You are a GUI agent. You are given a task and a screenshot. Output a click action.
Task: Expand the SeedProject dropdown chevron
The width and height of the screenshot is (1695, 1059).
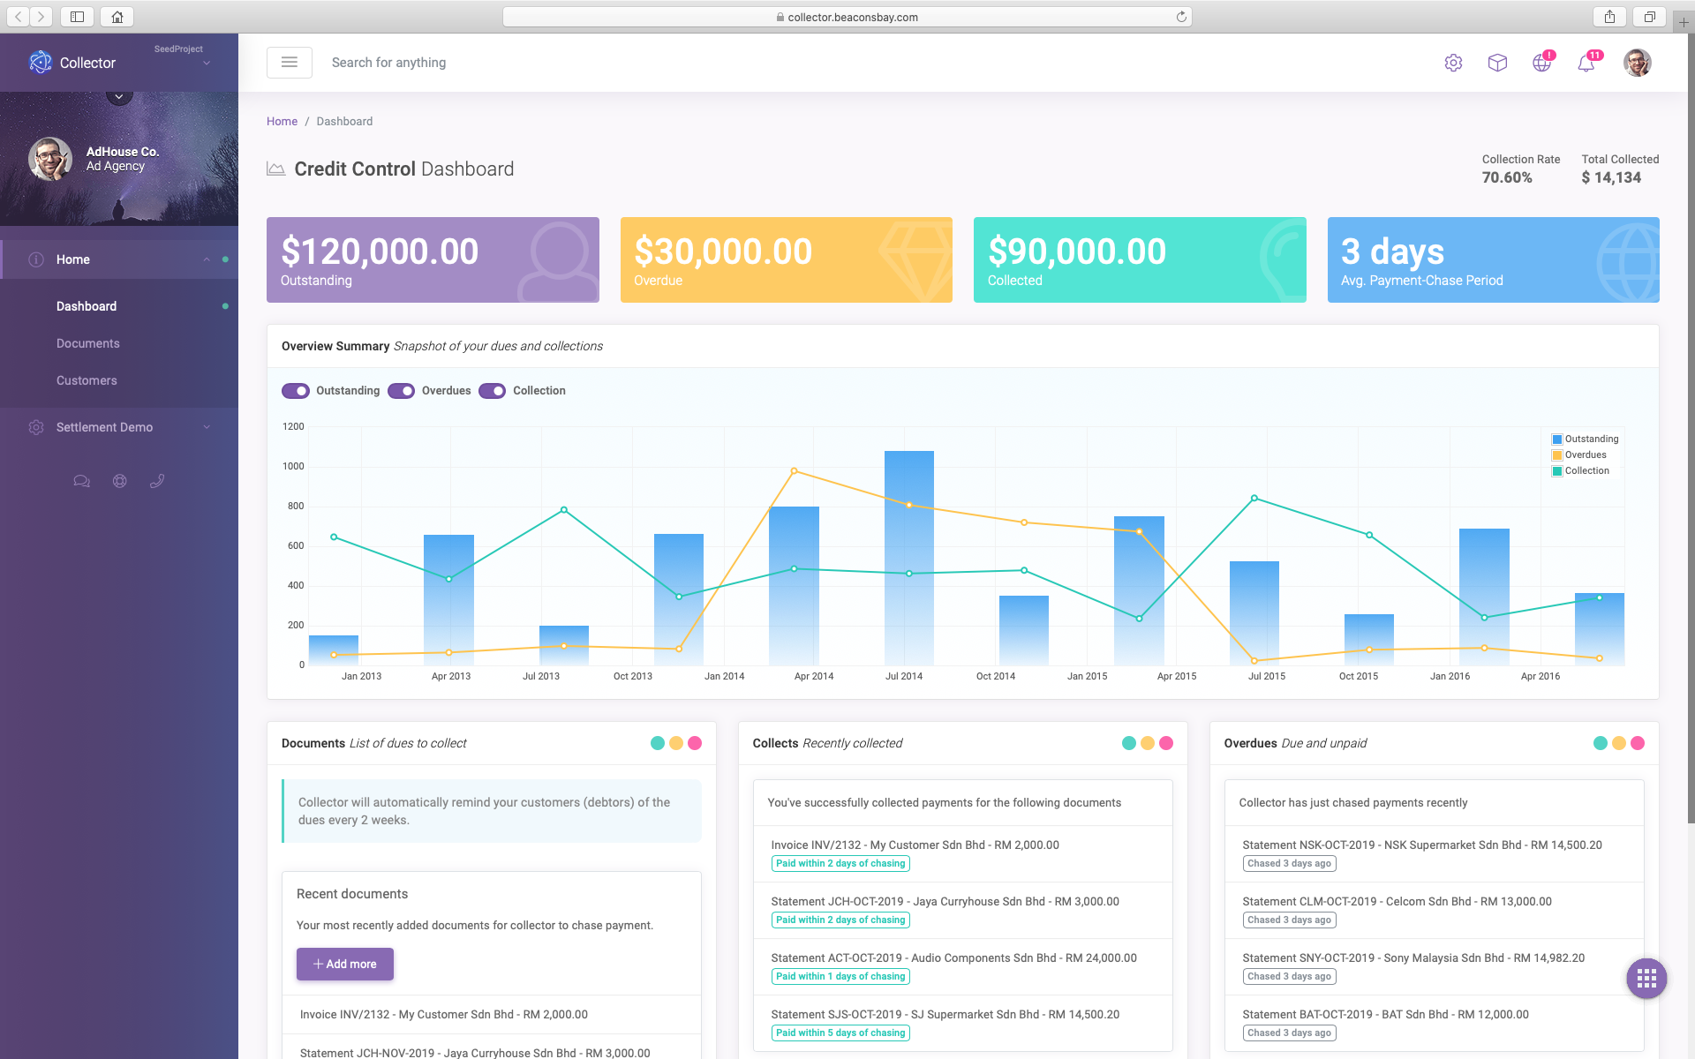207,64
